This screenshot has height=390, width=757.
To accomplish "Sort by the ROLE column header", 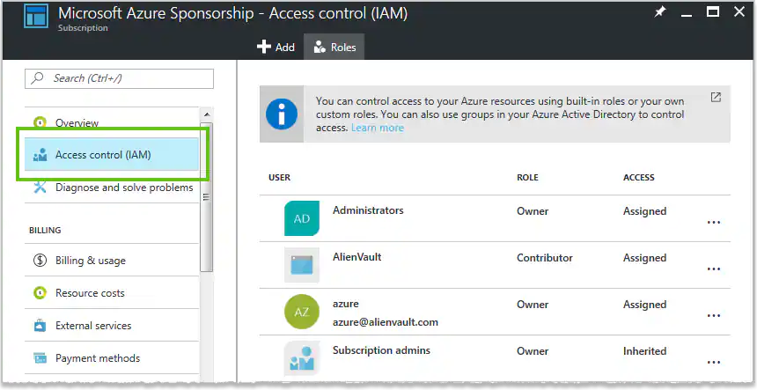I will tap(527, 177).
